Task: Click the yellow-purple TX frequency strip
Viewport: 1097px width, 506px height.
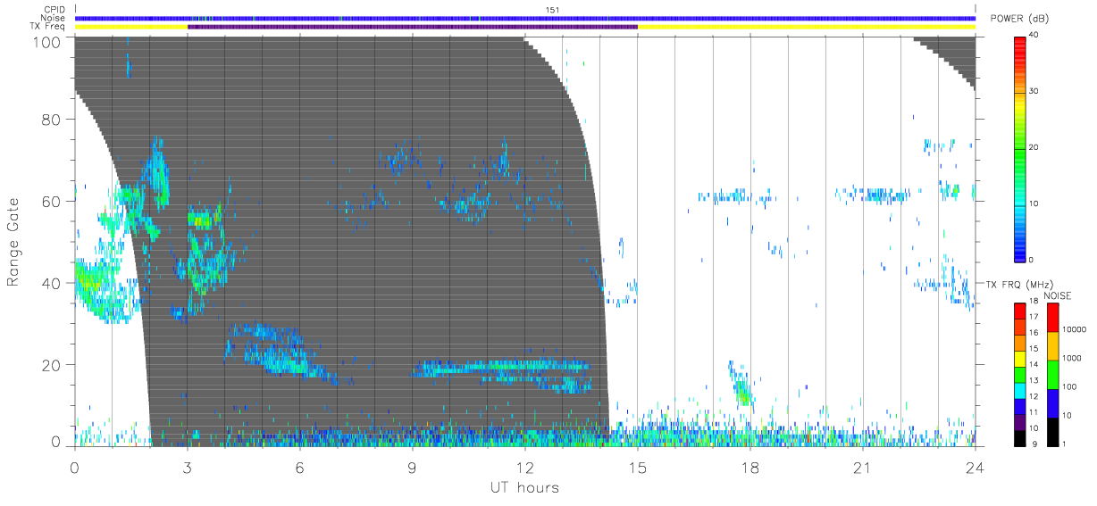Action: tap(525, 27)
